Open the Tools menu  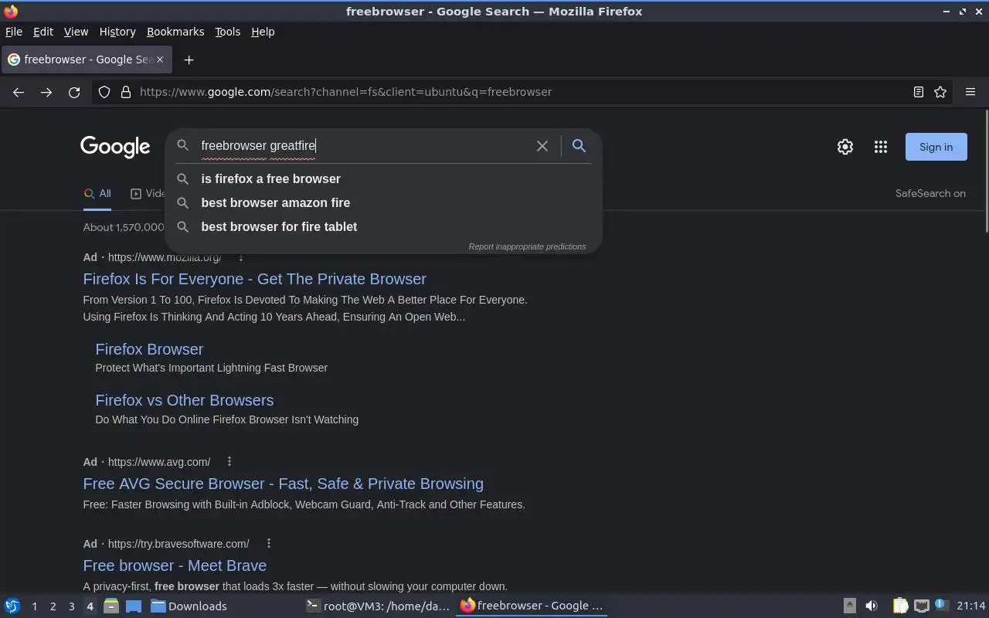pyautogui.click(x=227, y=32)
